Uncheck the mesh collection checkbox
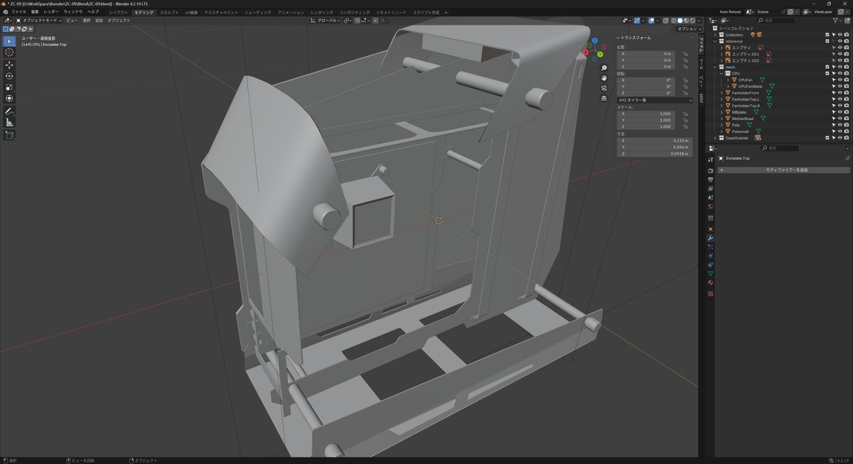Viewport: 853px width, 464px height. point(827,67)
